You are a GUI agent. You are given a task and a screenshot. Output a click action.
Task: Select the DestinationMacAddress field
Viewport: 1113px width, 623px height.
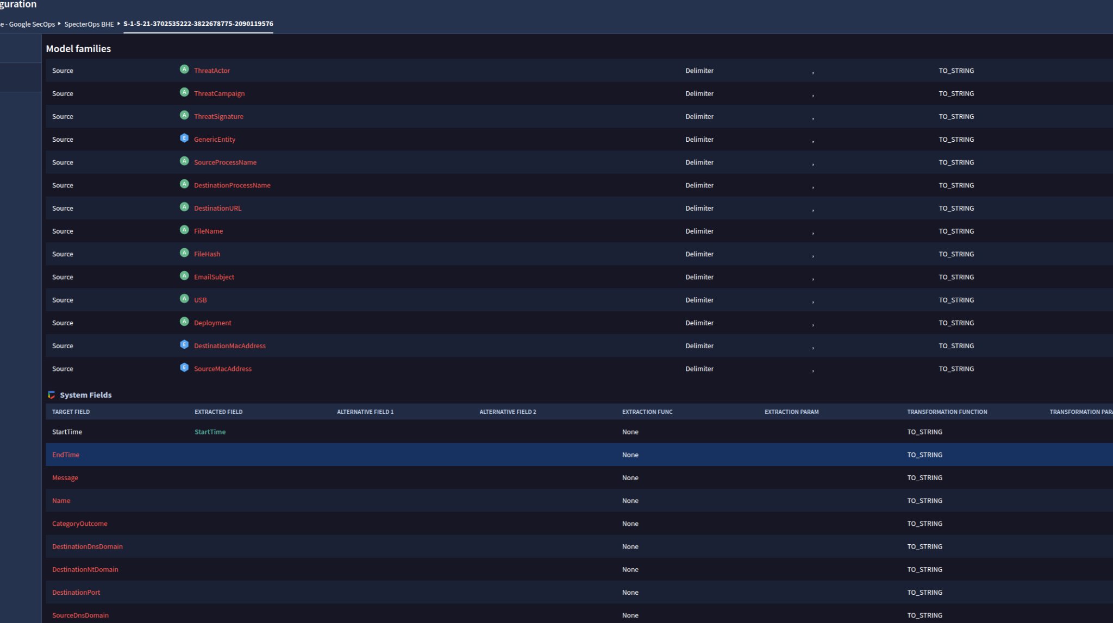coord(230,345)
